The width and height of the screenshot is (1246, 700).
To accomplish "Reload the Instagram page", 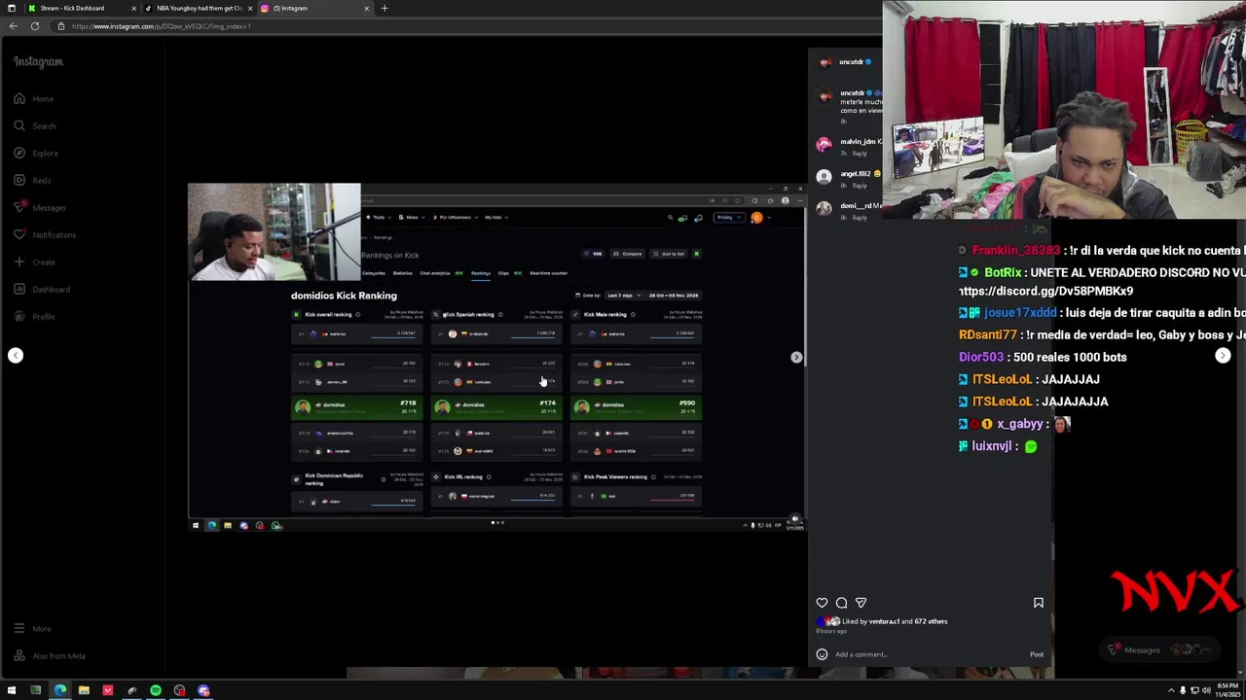I will point(35,26).
